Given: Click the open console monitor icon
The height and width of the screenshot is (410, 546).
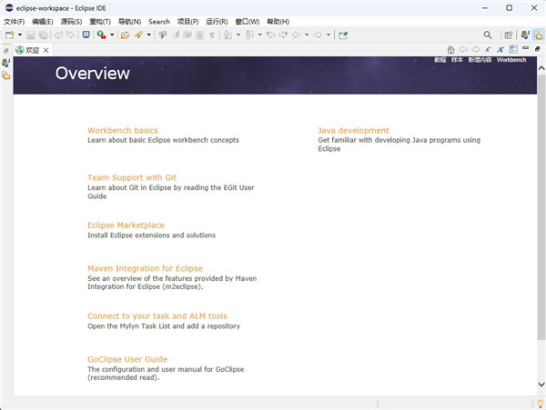Looking at the screenshot, I should [x=86, y=35].
